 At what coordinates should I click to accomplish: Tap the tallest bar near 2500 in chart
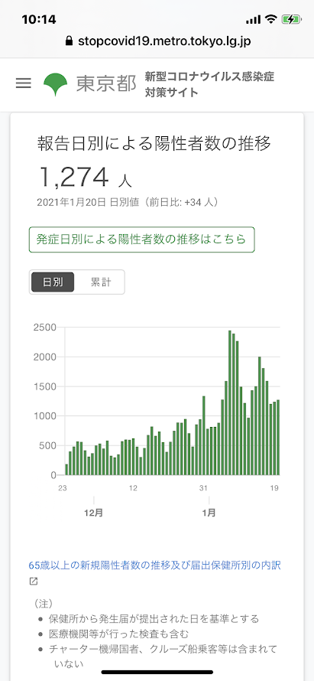[230, 402]
